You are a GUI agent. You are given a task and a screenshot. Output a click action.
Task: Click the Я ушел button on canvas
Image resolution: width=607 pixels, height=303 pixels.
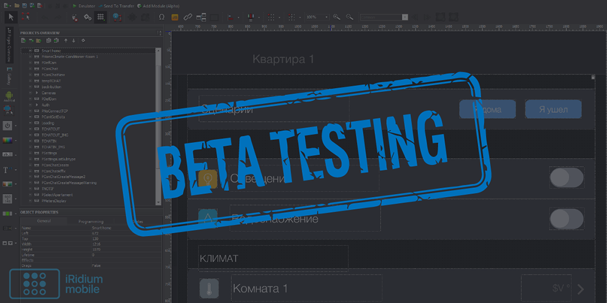click(553, 109)
